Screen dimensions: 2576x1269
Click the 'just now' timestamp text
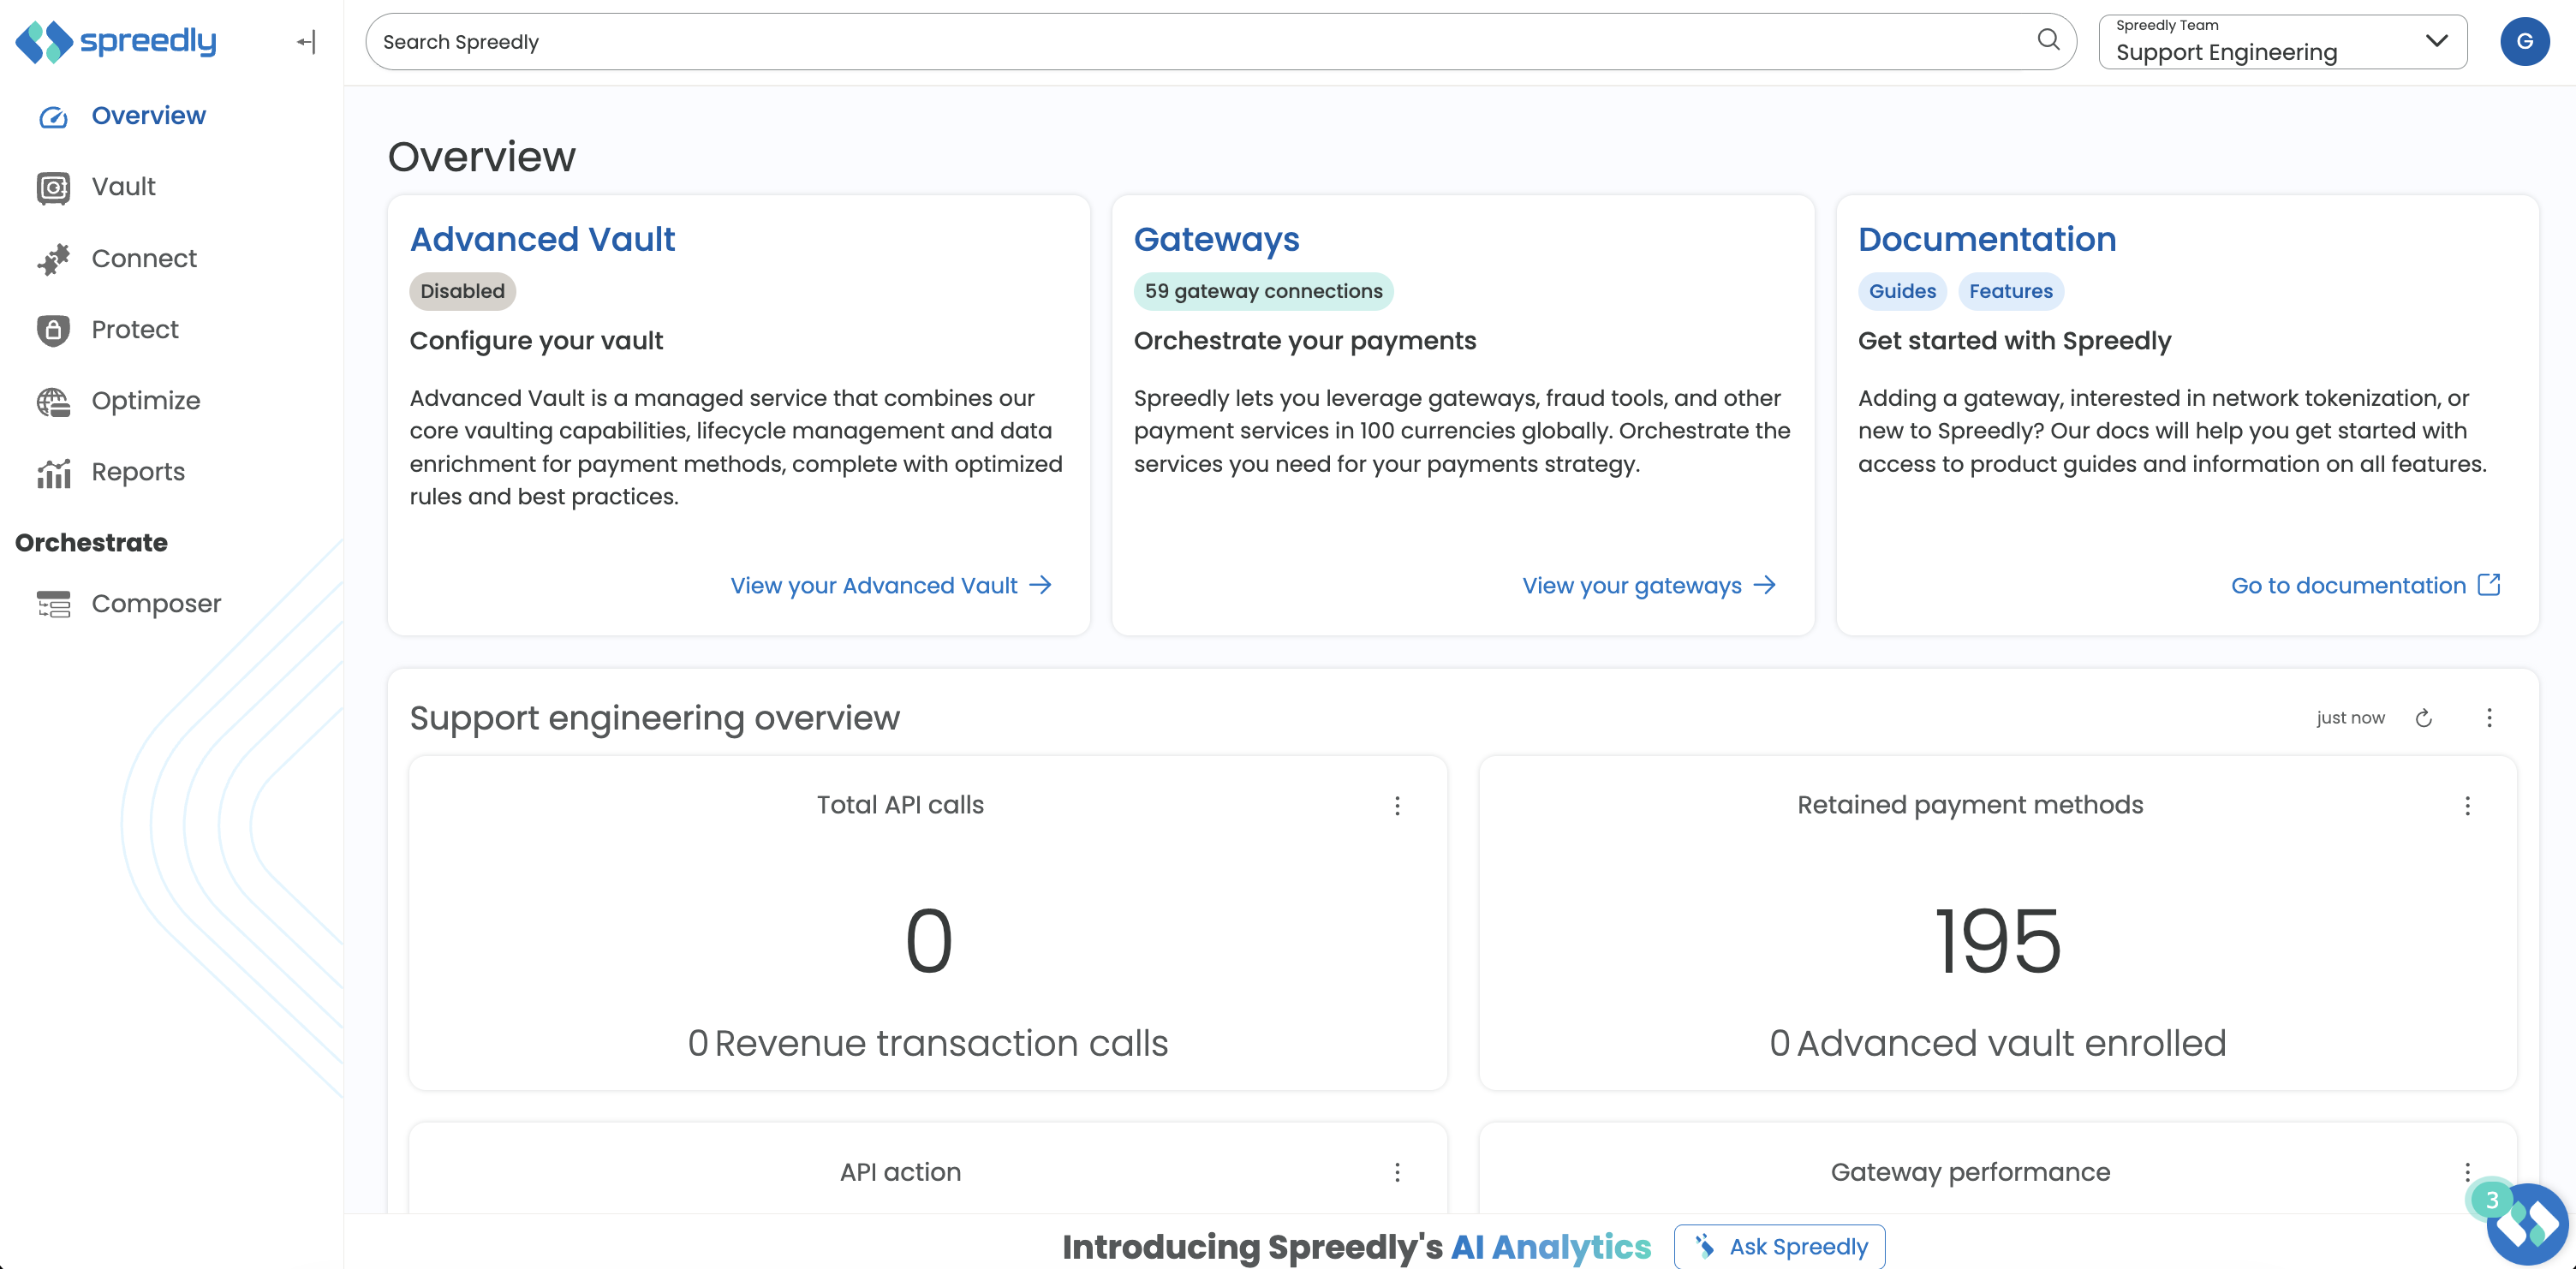tap(2350, 718)
